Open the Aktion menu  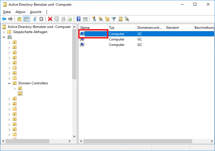[x=20, y=12]
